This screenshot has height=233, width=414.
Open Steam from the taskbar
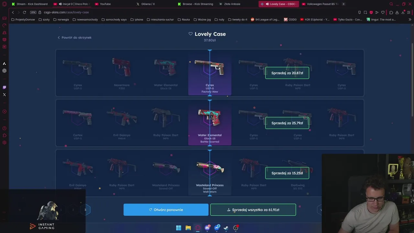point(226,228)
